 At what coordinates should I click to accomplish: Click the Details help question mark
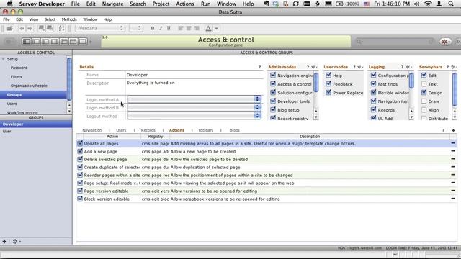[259, 67]
